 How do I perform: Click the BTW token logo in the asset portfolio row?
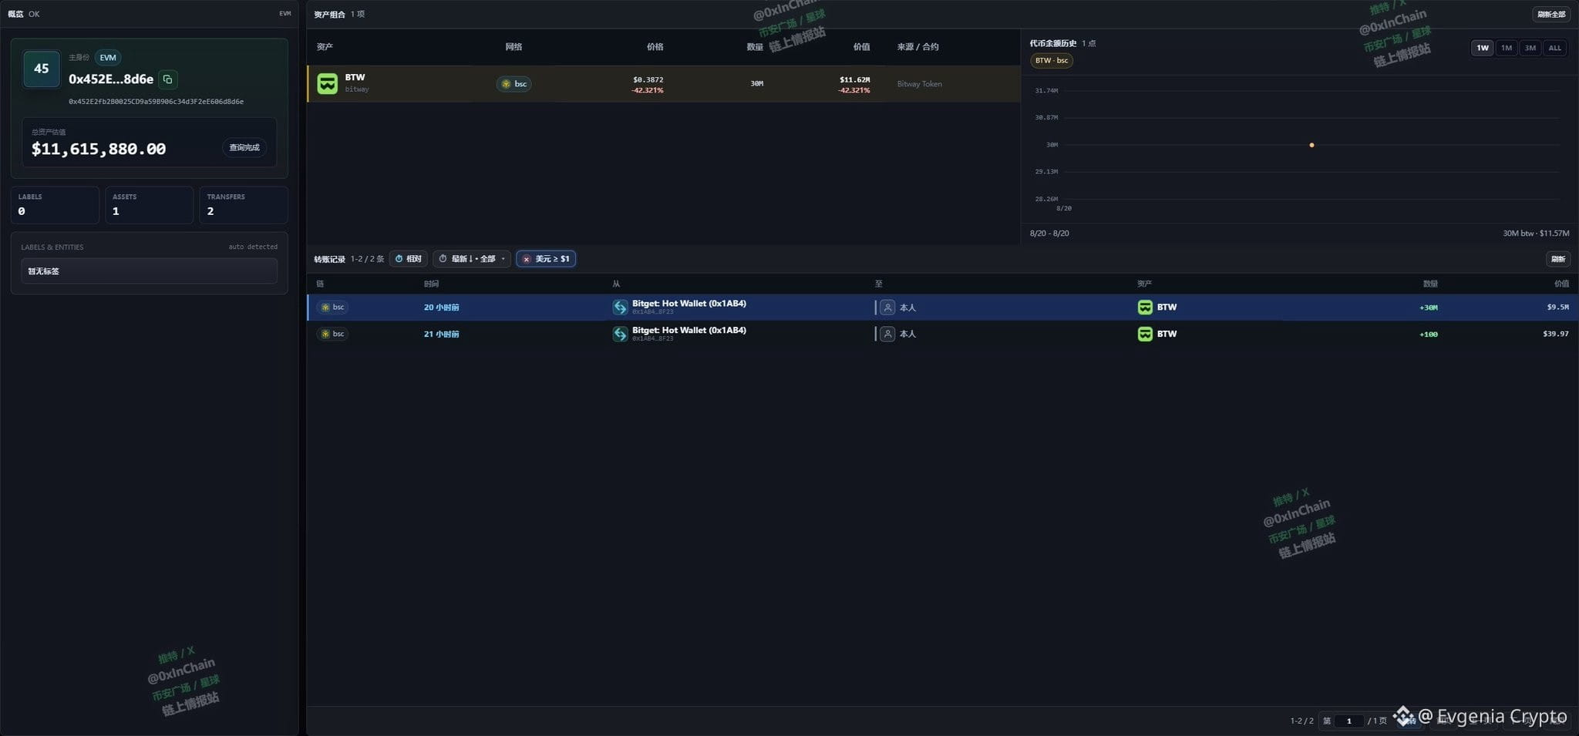pos(328,83)
